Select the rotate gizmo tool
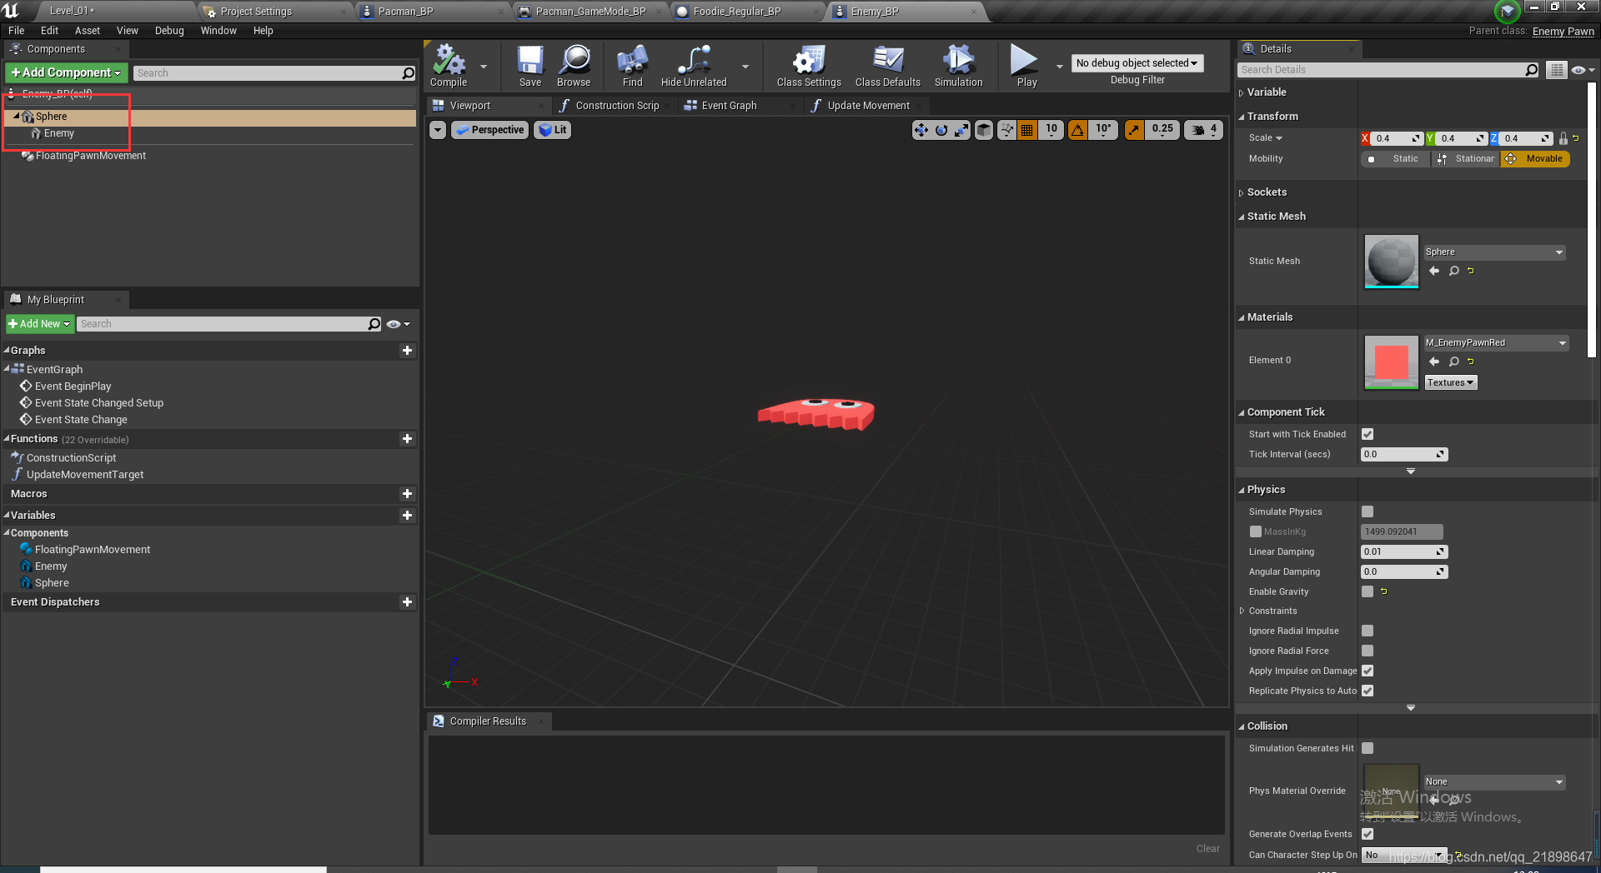Image resolution: width=1601 pixels, height=873 pixels. click(x=941, y=130)
